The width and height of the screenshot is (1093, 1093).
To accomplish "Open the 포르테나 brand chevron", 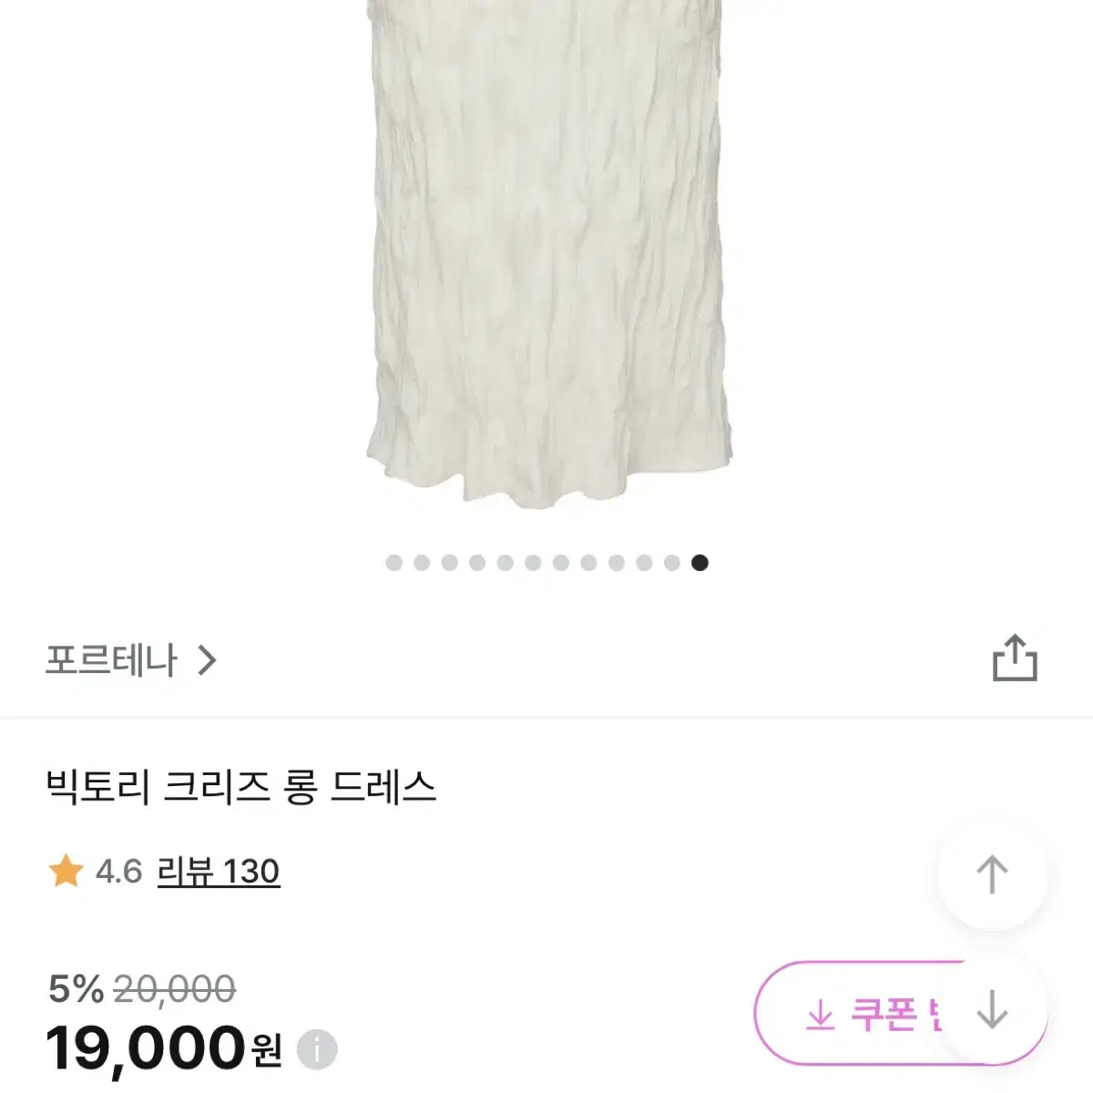I will [x=208, y=660].
